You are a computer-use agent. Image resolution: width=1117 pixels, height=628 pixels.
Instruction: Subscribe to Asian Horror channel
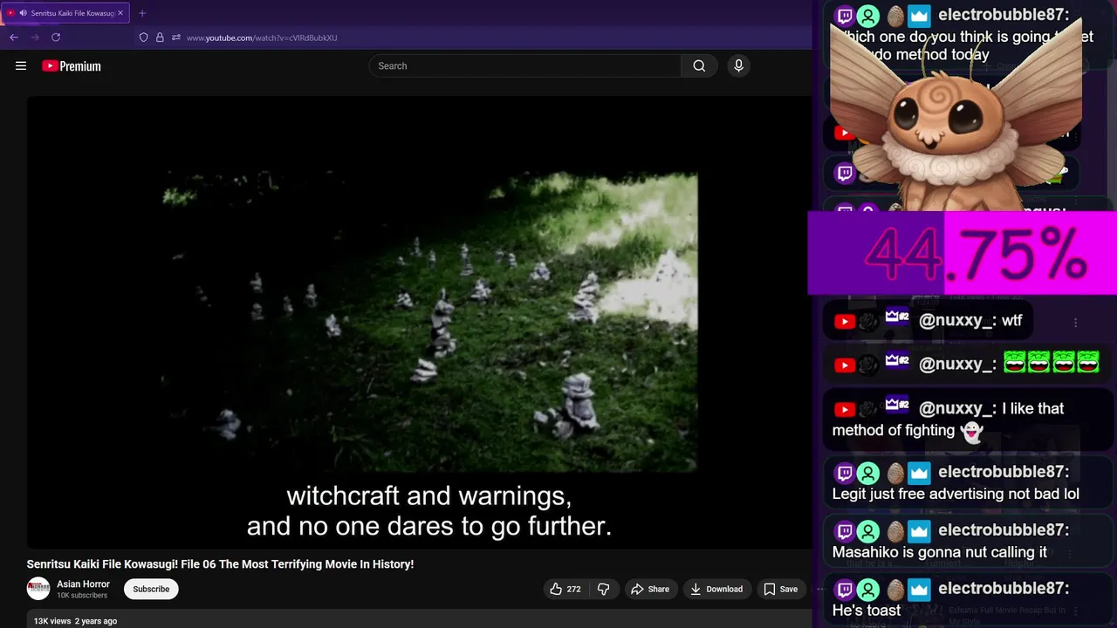151,589
